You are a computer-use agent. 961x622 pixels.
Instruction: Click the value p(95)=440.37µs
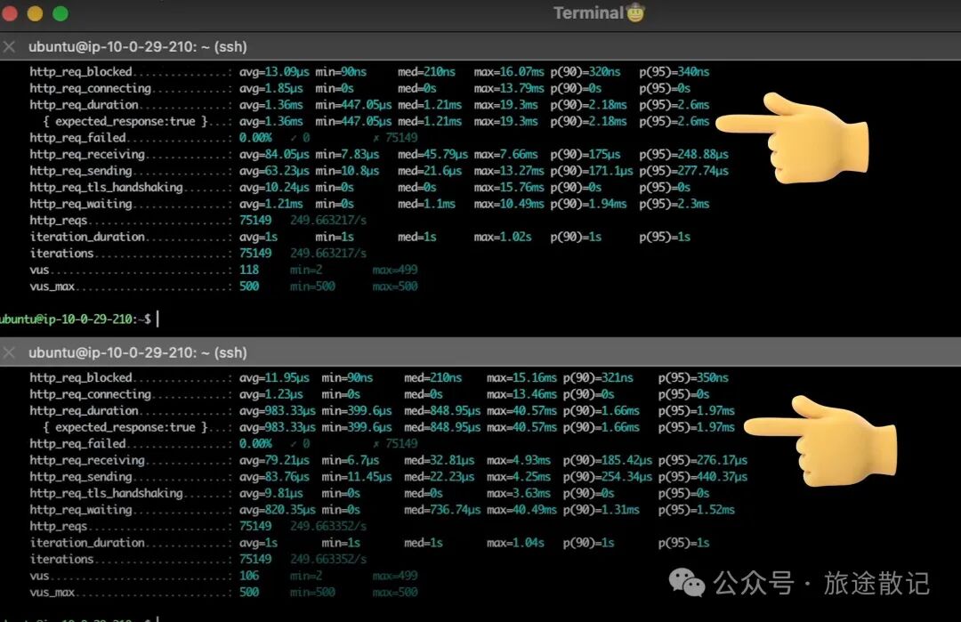pos(703,477)
